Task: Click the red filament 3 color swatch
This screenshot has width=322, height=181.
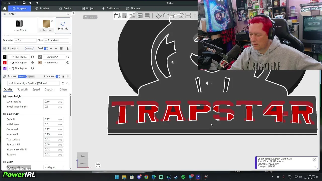Action: [5, 63]
